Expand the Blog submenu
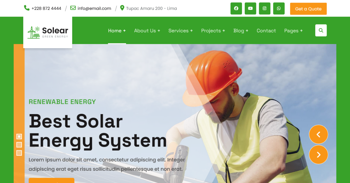Viewport: 350px width, 183px height. (x=241, y=31)
